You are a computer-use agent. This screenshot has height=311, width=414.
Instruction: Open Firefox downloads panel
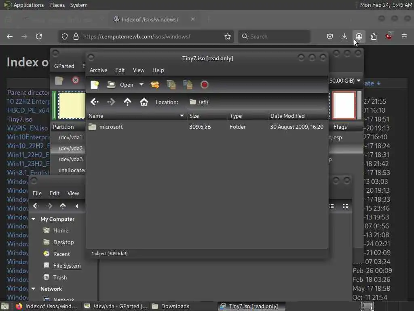[344, 36]
